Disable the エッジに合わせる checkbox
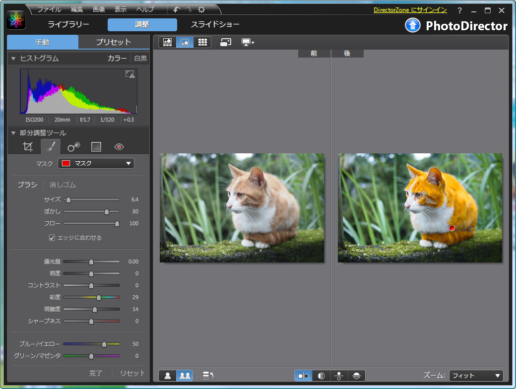 tap(52, 237)
